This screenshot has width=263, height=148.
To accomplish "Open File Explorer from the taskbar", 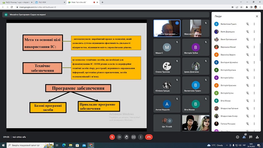I will [71, 145].
